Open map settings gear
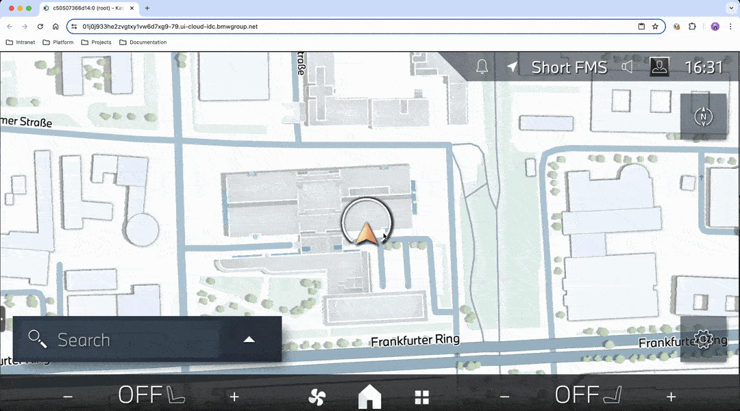 click(x=703, y=339)
